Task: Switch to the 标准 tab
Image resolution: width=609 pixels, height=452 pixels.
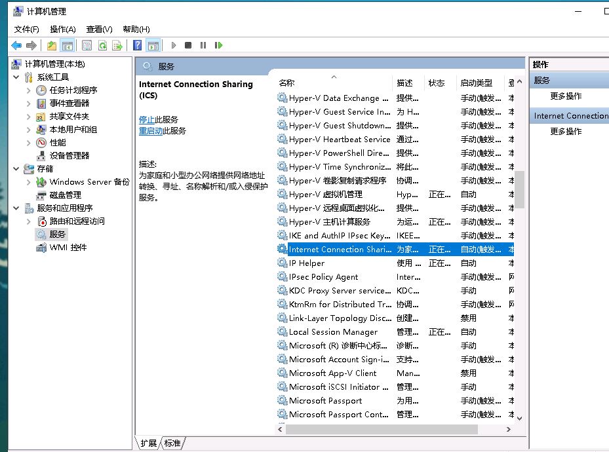Action: [172, 443]
